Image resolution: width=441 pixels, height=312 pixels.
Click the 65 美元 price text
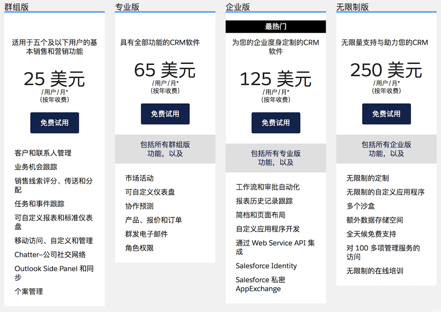click(x=165, y=70)
